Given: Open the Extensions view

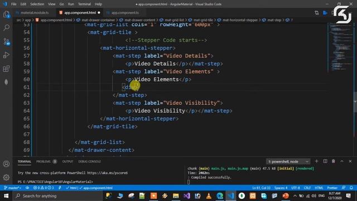Looking at the screenshot, I should [6, 68].
